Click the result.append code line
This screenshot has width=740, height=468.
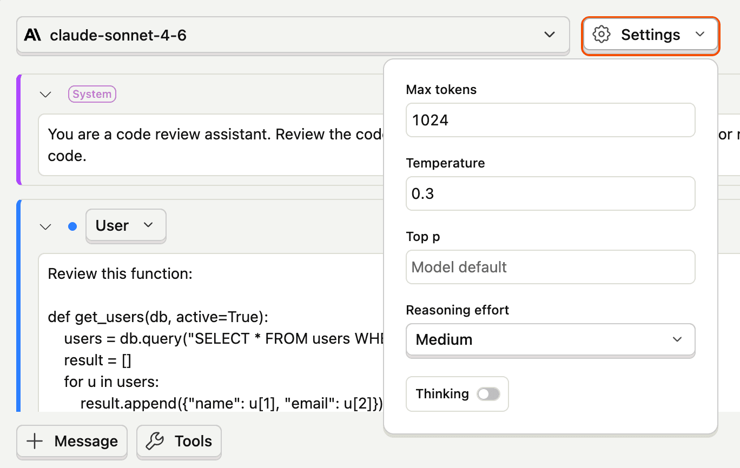coord(232,404)
